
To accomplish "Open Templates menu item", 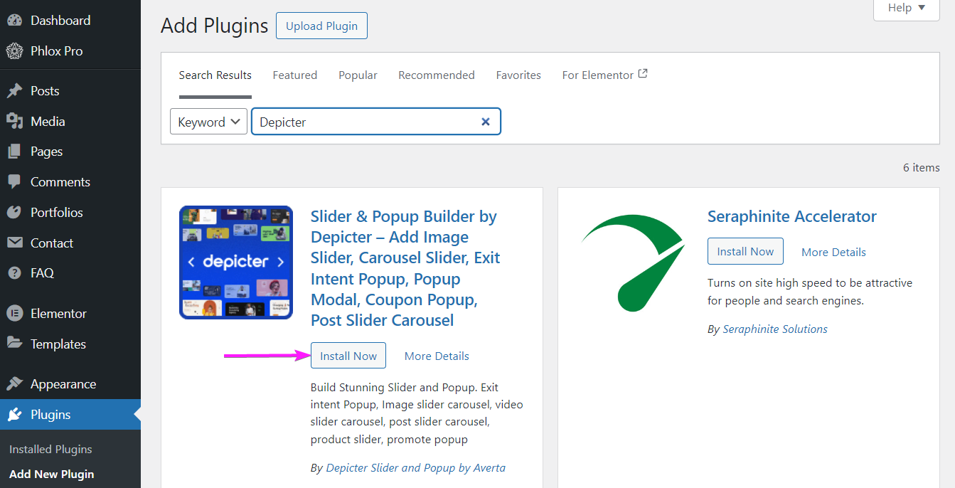I will click(70, 344).
